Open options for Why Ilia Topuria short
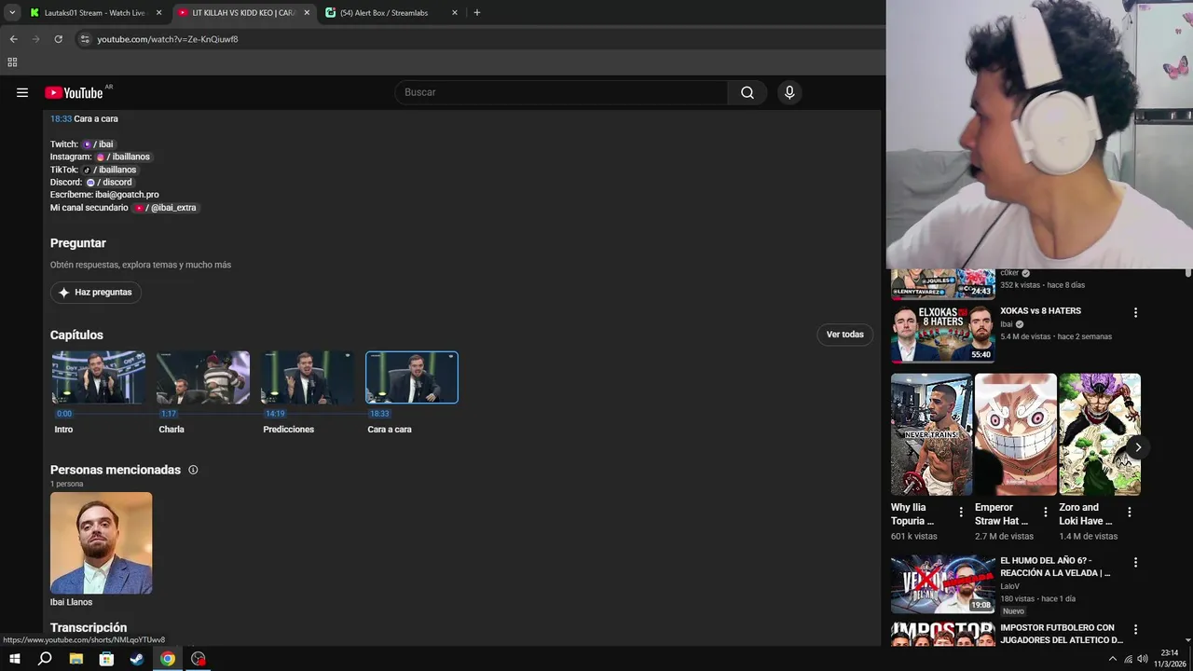1193x671 pixels. [x=961, y=512]
